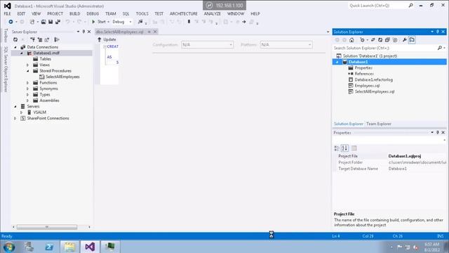The width and height of the screenshot is (449, 253).
Task: Click the single Save disk icon
Action: 51,22
